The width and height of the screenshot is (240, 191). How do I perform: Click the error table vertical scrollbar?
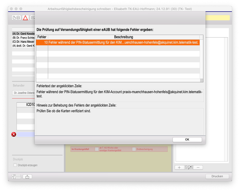point(201,59)
